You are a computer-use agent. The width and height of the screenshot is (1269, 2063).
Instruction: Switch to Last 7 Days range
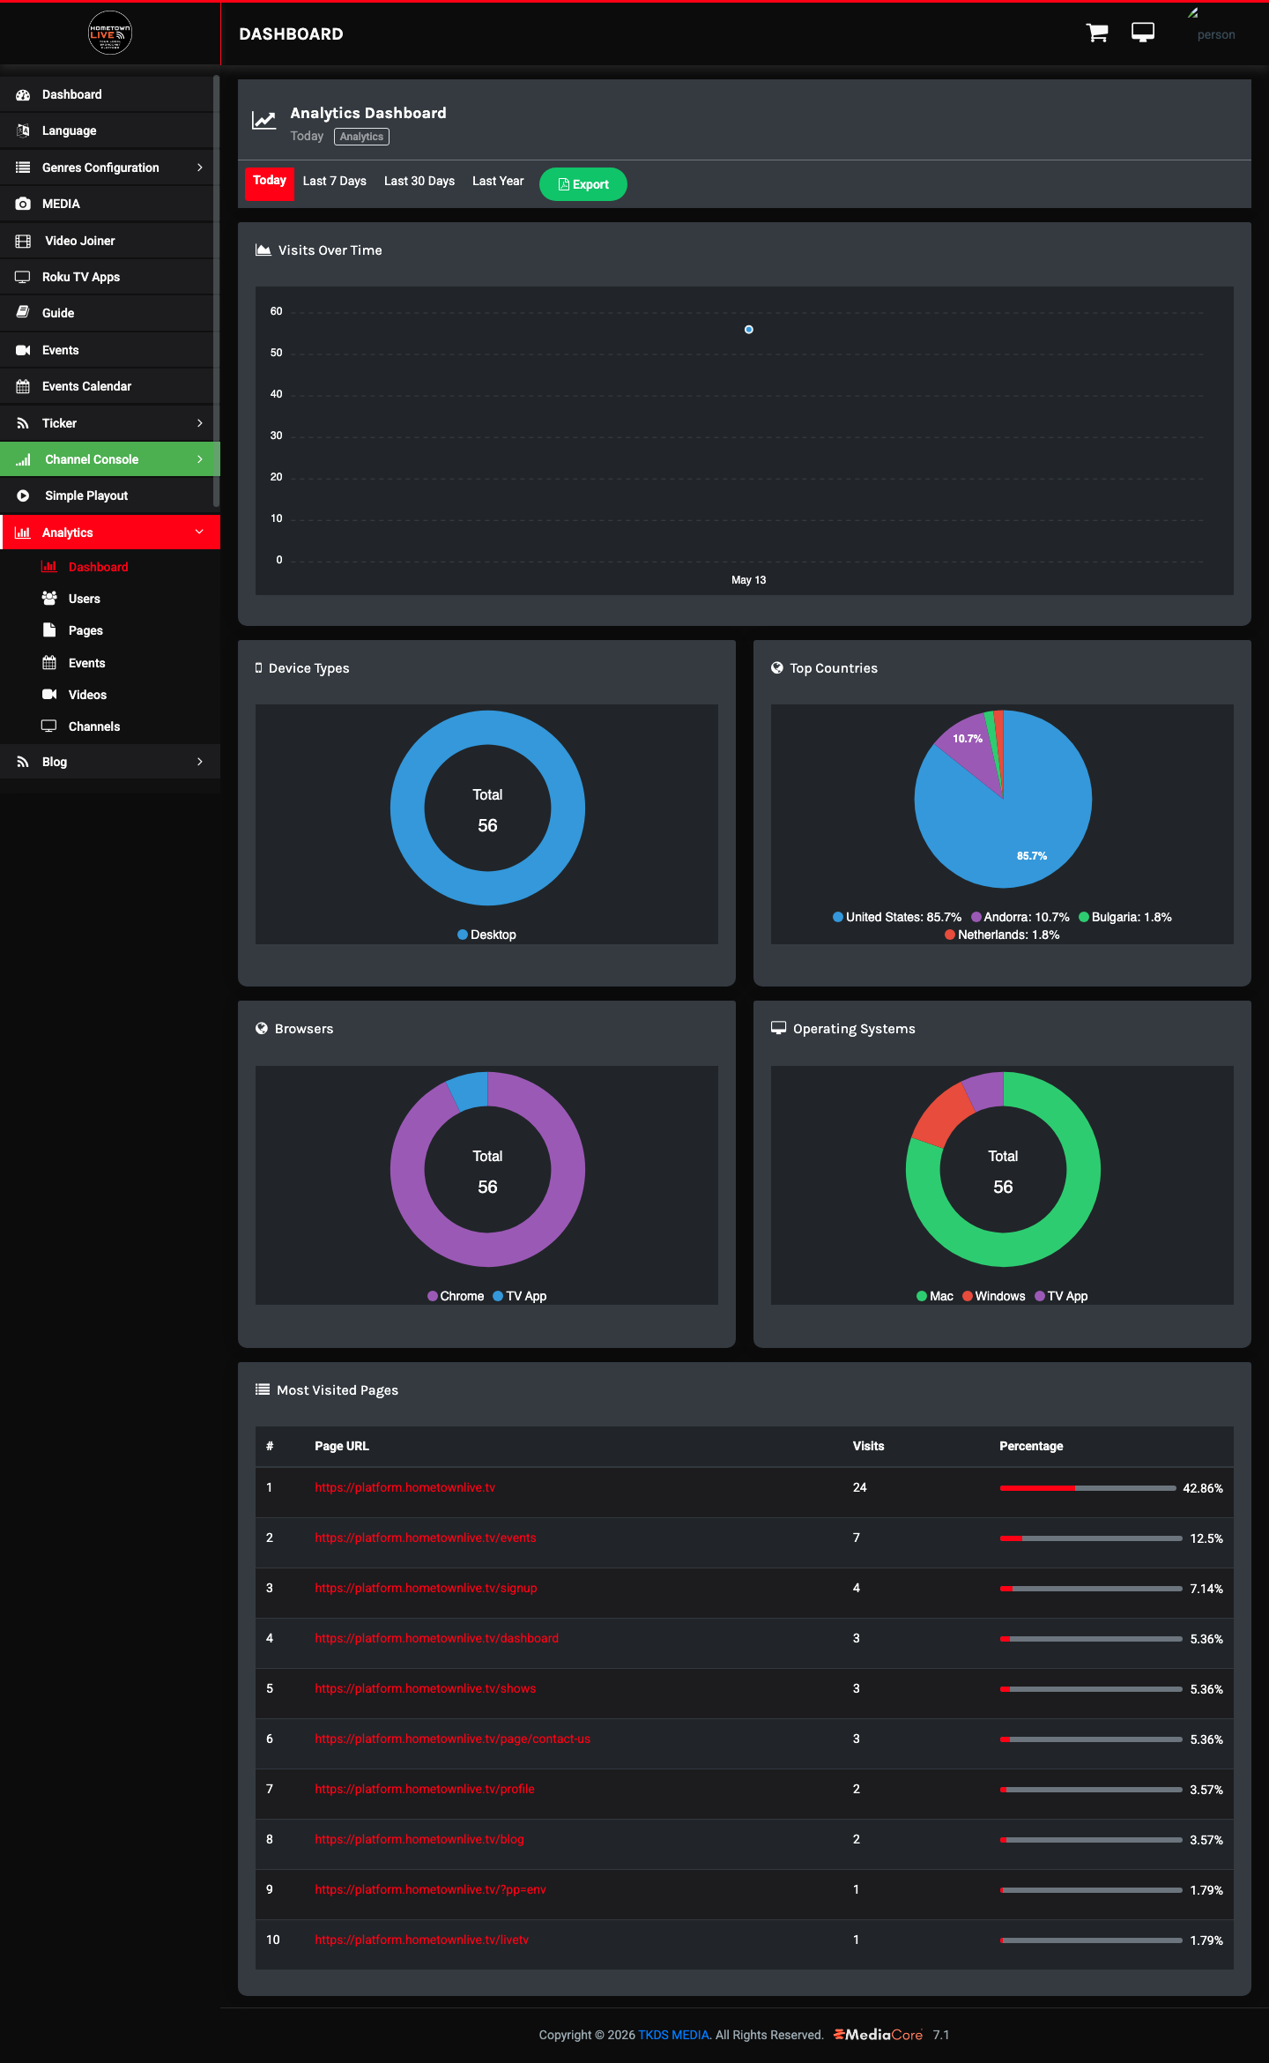335,181
